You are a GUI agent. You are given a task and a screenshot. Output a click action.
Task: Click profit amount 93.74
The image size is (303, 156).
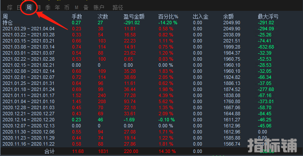click(x=130, y=101)
